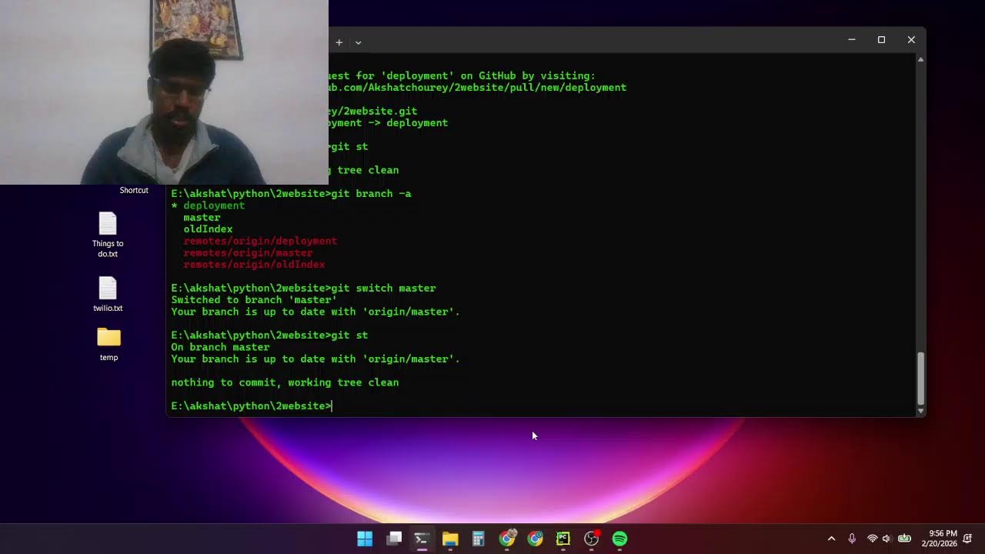Expand the terminal profile dropdown arrow
This screenshot has width=985, height=554.
(358, 42)
